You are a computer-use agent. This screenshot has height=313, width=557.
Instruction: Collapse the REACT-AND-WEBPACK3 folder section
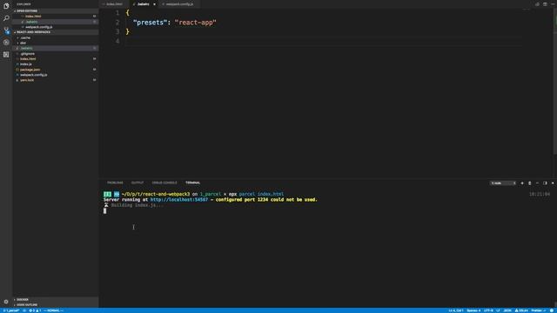pos(56,32)
